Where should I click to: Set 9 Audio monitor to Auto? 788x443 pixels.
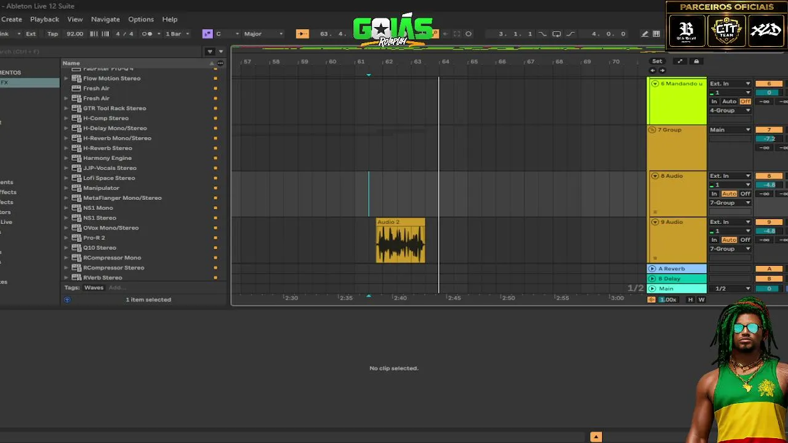(729, 240)
